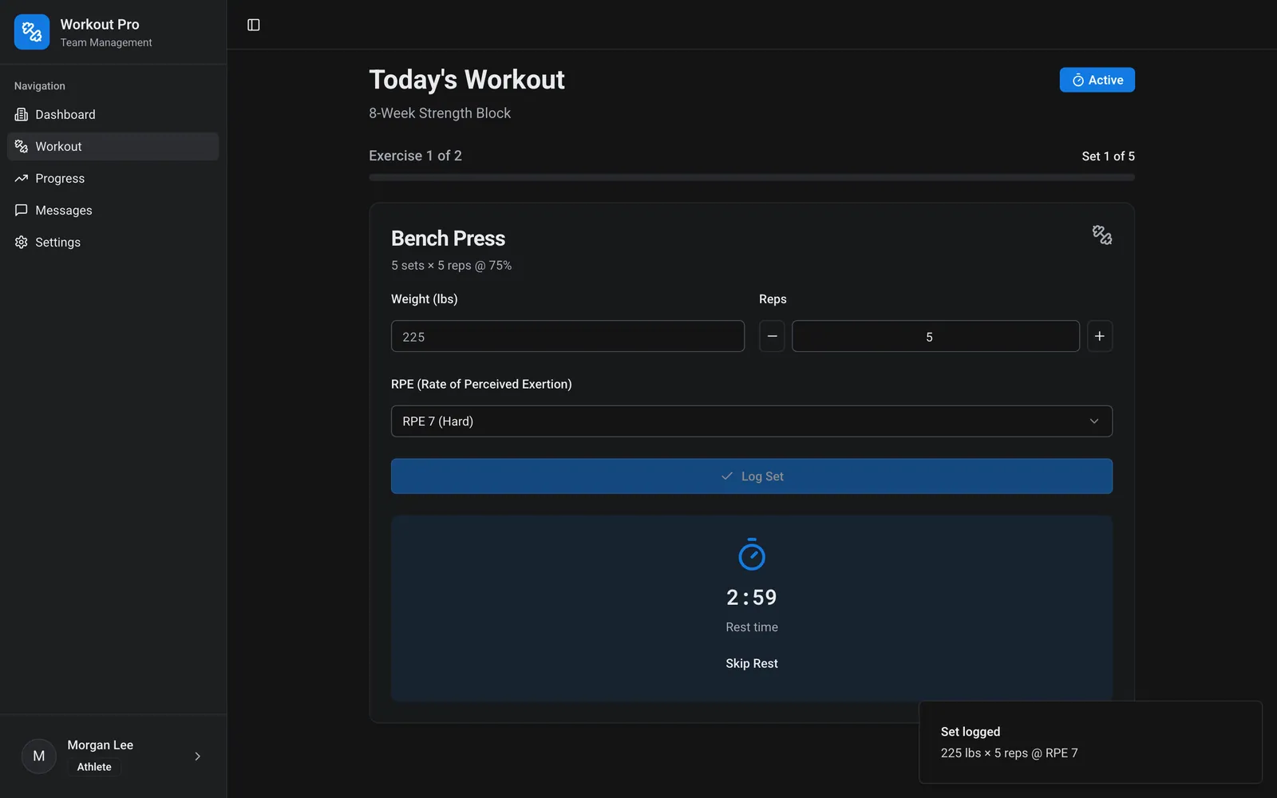Click Skip Rest
This screenshot has height=798, width=1277.
tap(752, 664)
